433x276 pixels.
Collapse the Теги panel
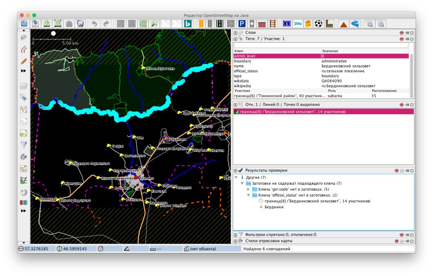[x=235, y=39]
